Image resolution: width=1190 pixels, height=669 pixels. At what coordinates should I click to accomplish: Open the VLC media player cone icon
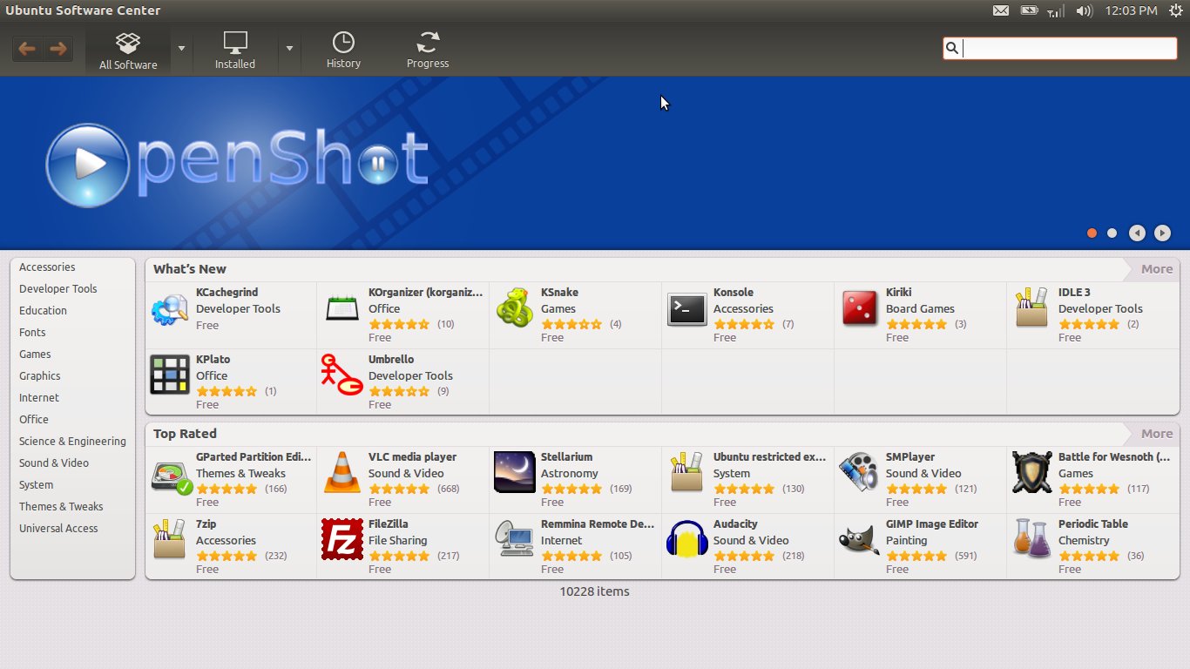click(x=342, y=473)
